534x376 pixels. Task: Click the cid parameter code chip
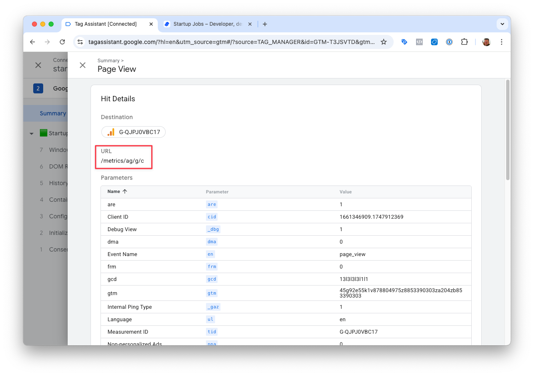click(212, 217)
